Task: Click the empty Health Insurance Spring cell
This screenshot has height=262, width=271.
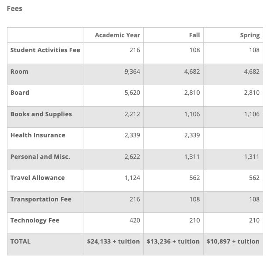Action: pos(233,138)
